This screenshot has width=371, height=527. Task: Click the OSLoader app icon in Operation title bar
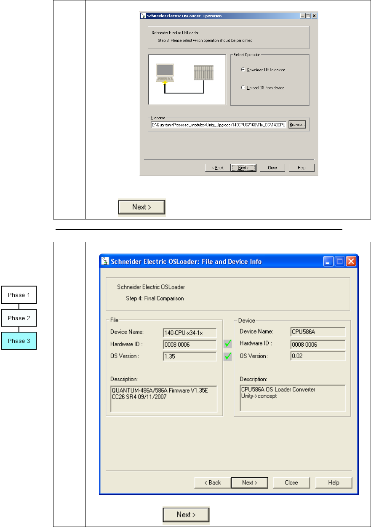(x=143, y=16)
